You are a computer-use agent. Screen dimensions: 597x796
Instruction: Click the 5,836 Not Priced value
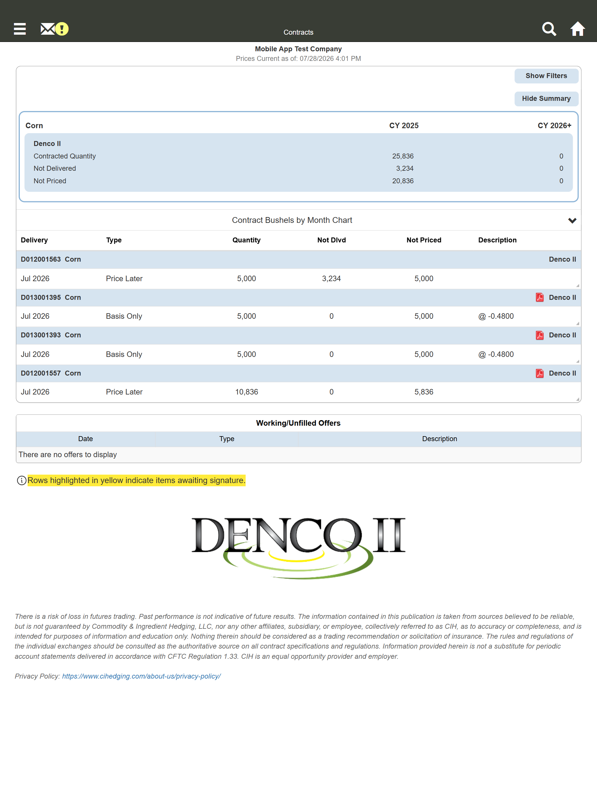click(x=424, y=392)
